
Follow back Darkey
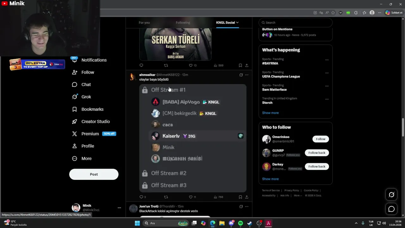(x=317, y=166)
